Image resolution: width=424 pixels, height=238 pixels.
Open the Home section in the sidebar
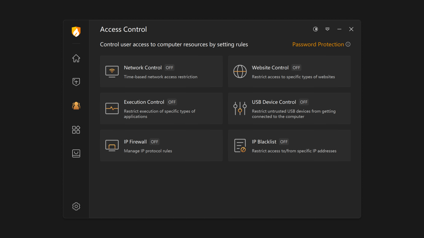pyautogui.click(x=76, y=58)
